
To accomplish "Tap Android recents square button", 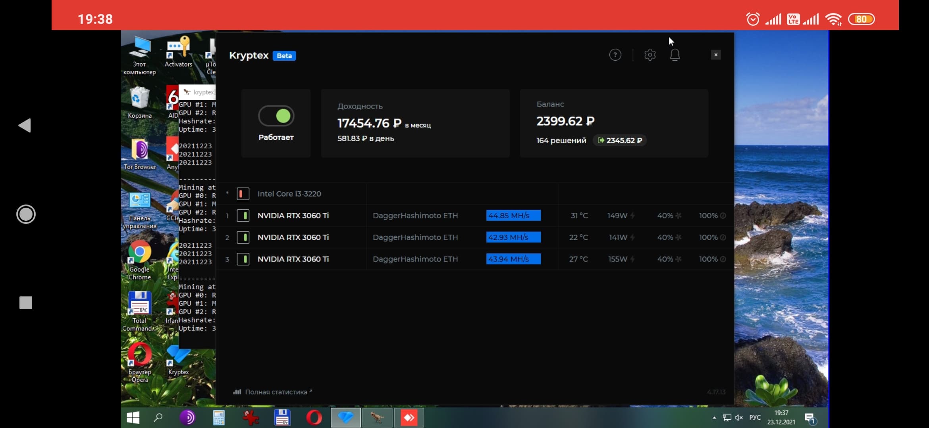I will click(x=26, y=303).
